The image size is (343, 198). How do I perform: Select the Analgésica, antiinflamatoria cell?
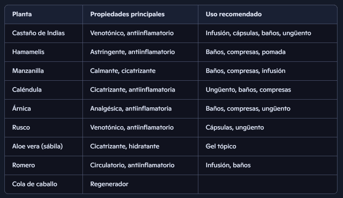pyautogui.click(x=131, y=108)
